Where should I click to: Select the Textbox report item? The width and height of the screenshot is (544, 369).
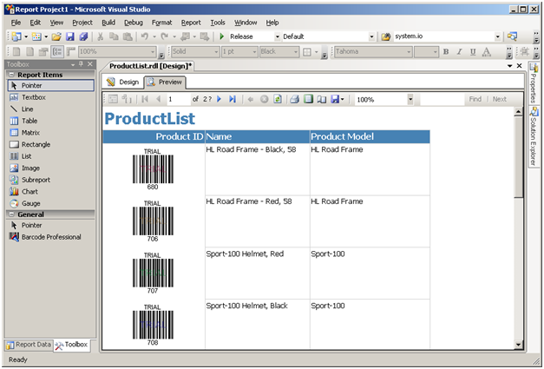click(50, 97)
